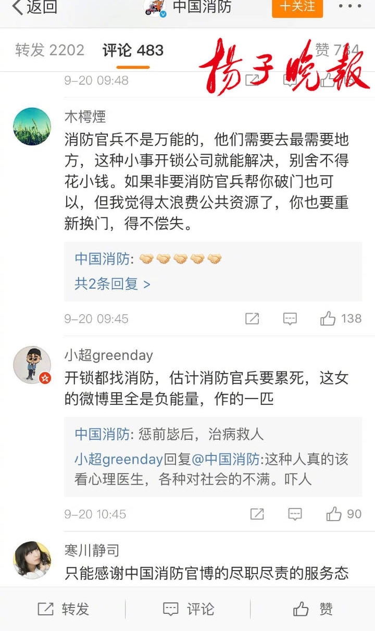This screenshot has width=375, height=631.
Task: Reply to 小超greenday's comment via bubble icon
Action: [295, 514]
